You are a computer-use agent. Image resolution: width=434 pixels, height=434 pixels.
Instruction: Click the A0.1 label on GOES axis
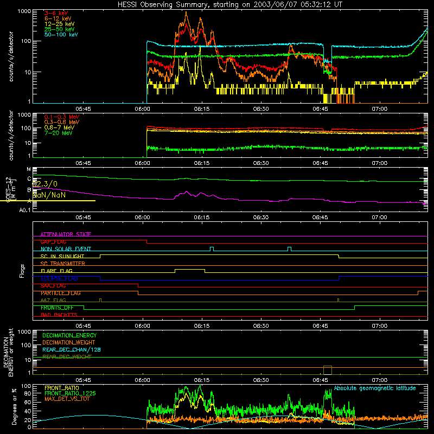24,210
